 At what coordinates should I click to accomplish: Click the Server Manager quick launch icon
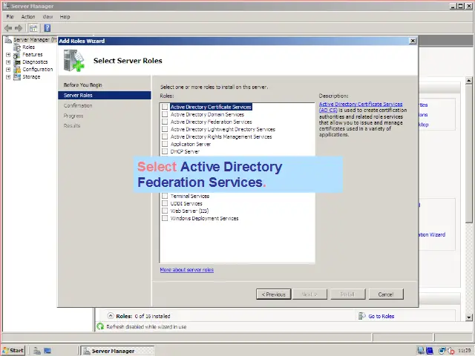tap(37, 351)
